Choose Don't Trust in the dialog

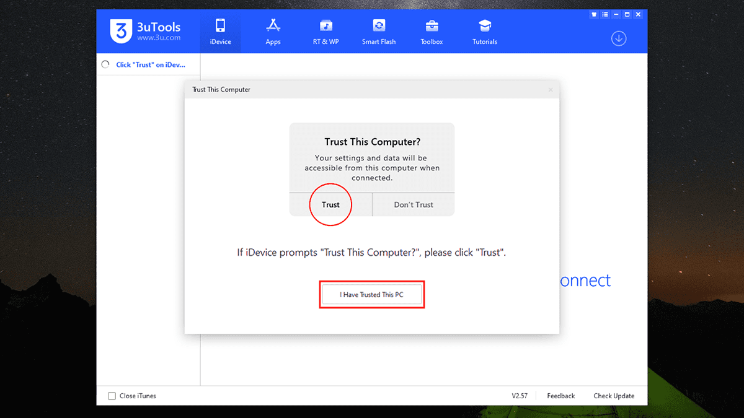[x=413, y=204]
